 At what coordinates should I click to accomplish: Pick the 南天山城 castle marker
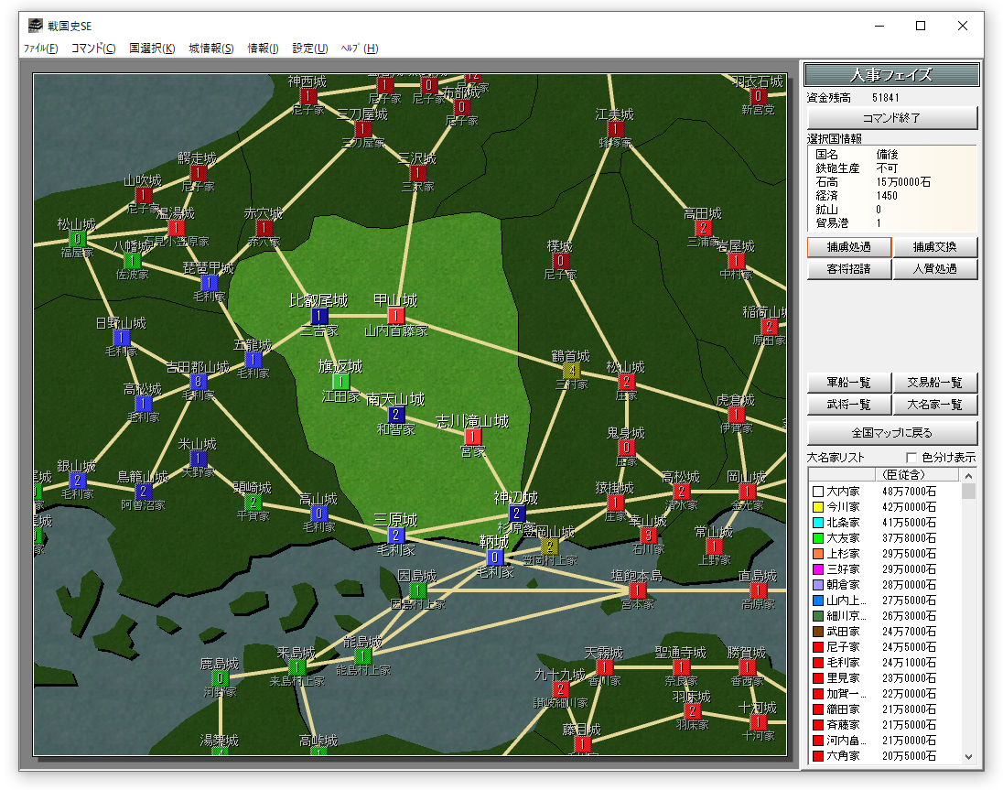(396, 415)
